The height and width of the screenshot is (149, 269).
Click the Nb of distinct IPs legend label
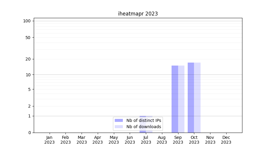point(143,120)
